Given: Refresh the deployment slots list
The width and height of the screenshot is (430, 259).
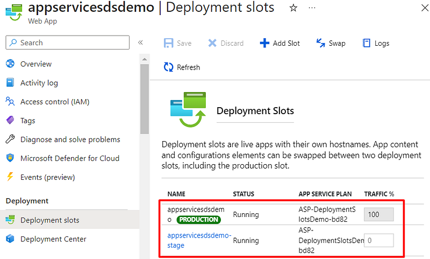Looking at the screenshot, I should pos(182,67).
